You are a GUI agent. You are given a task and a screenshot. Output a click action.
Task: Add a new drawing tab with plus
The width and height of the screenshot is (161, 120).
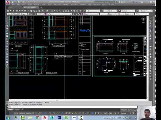click(x=41, y=8)
